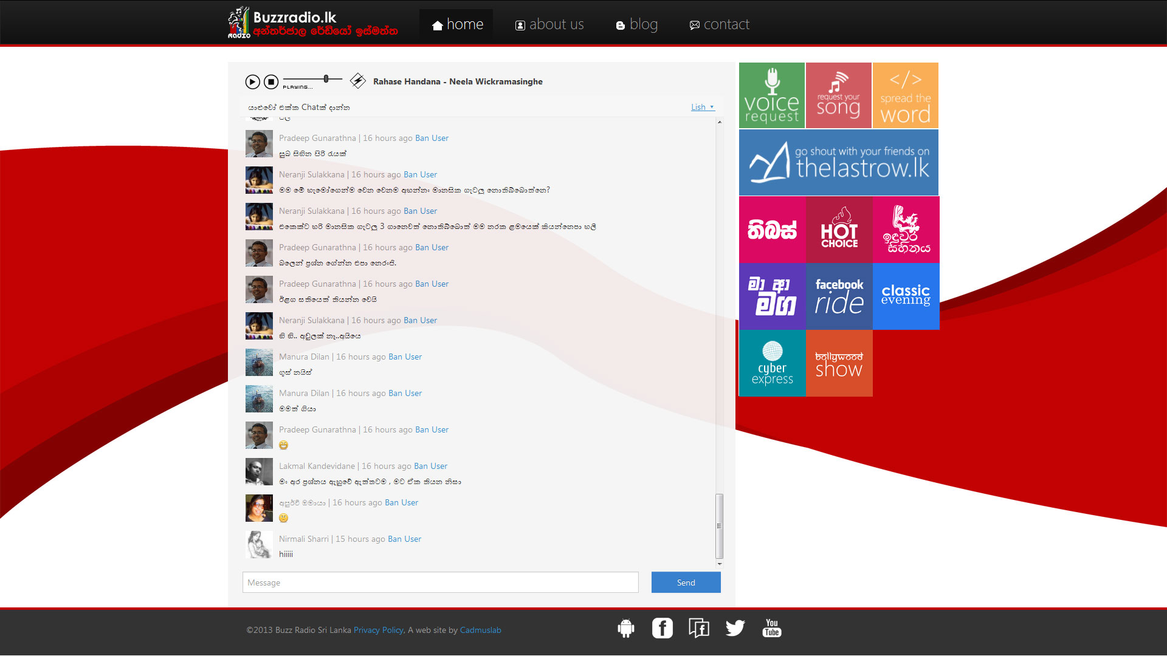
Task: Open the Android app icon in footer
Action: pos(625,628)
